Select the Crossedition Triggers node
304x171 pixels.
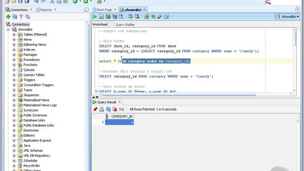click(x=38, y=85)
